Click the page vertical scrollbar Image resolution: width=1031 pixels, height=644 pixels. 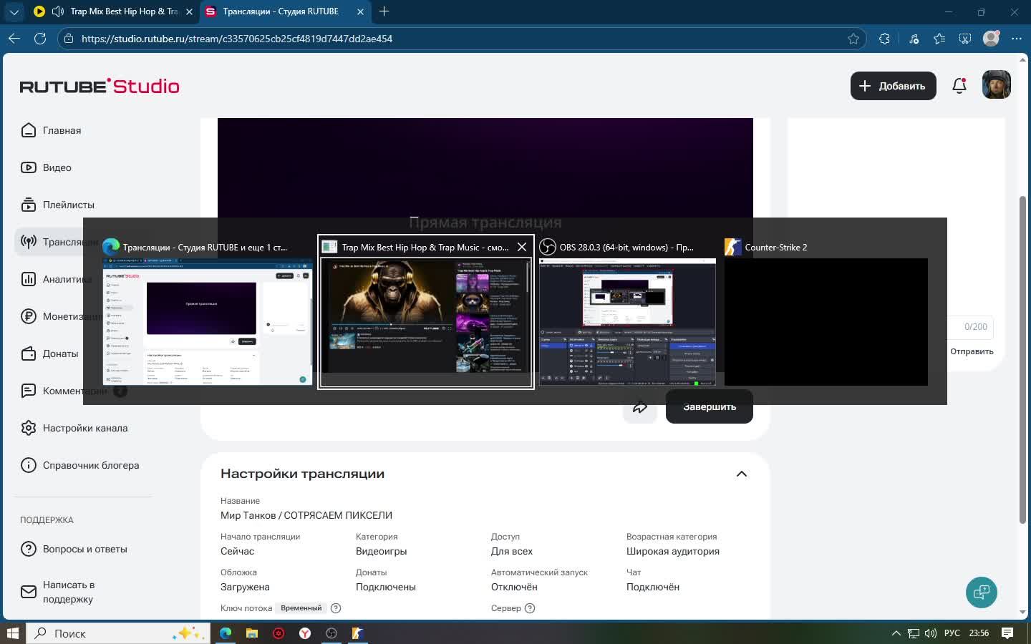coord(1023,358)
